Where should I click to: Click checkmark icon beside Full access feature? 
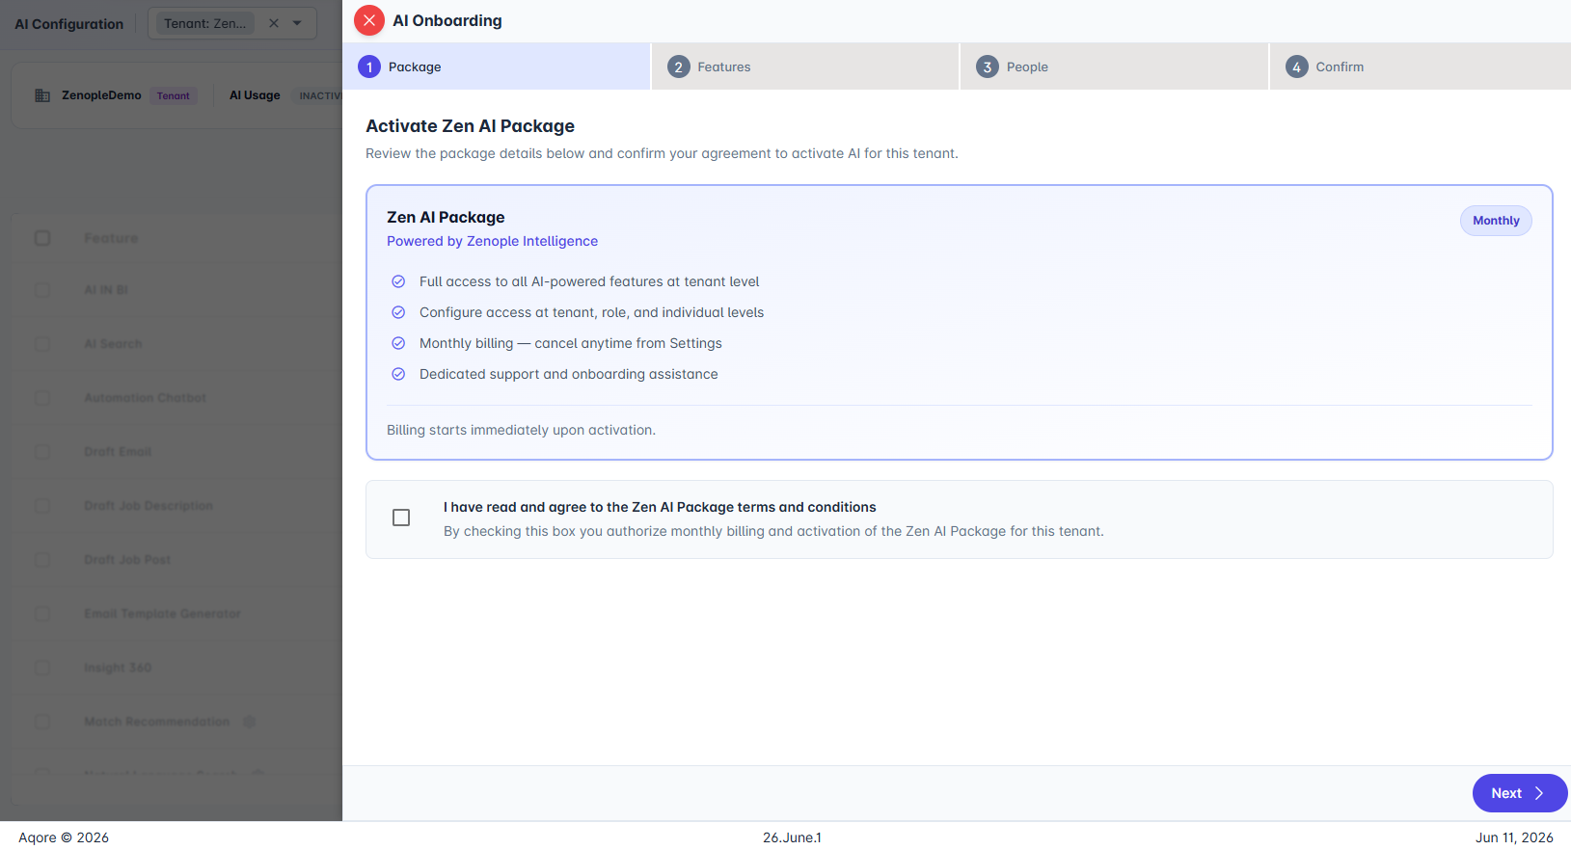pos(398,281)
